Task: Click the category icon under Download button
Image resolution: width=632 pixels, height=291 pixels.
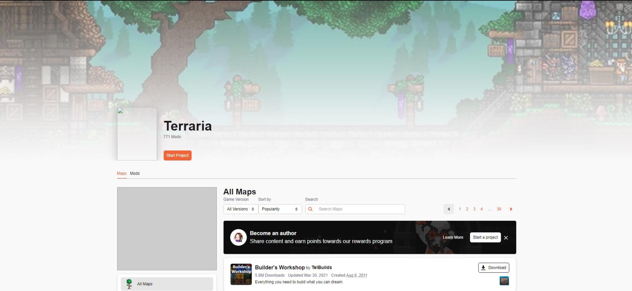Action: click(x=504, y=280)
